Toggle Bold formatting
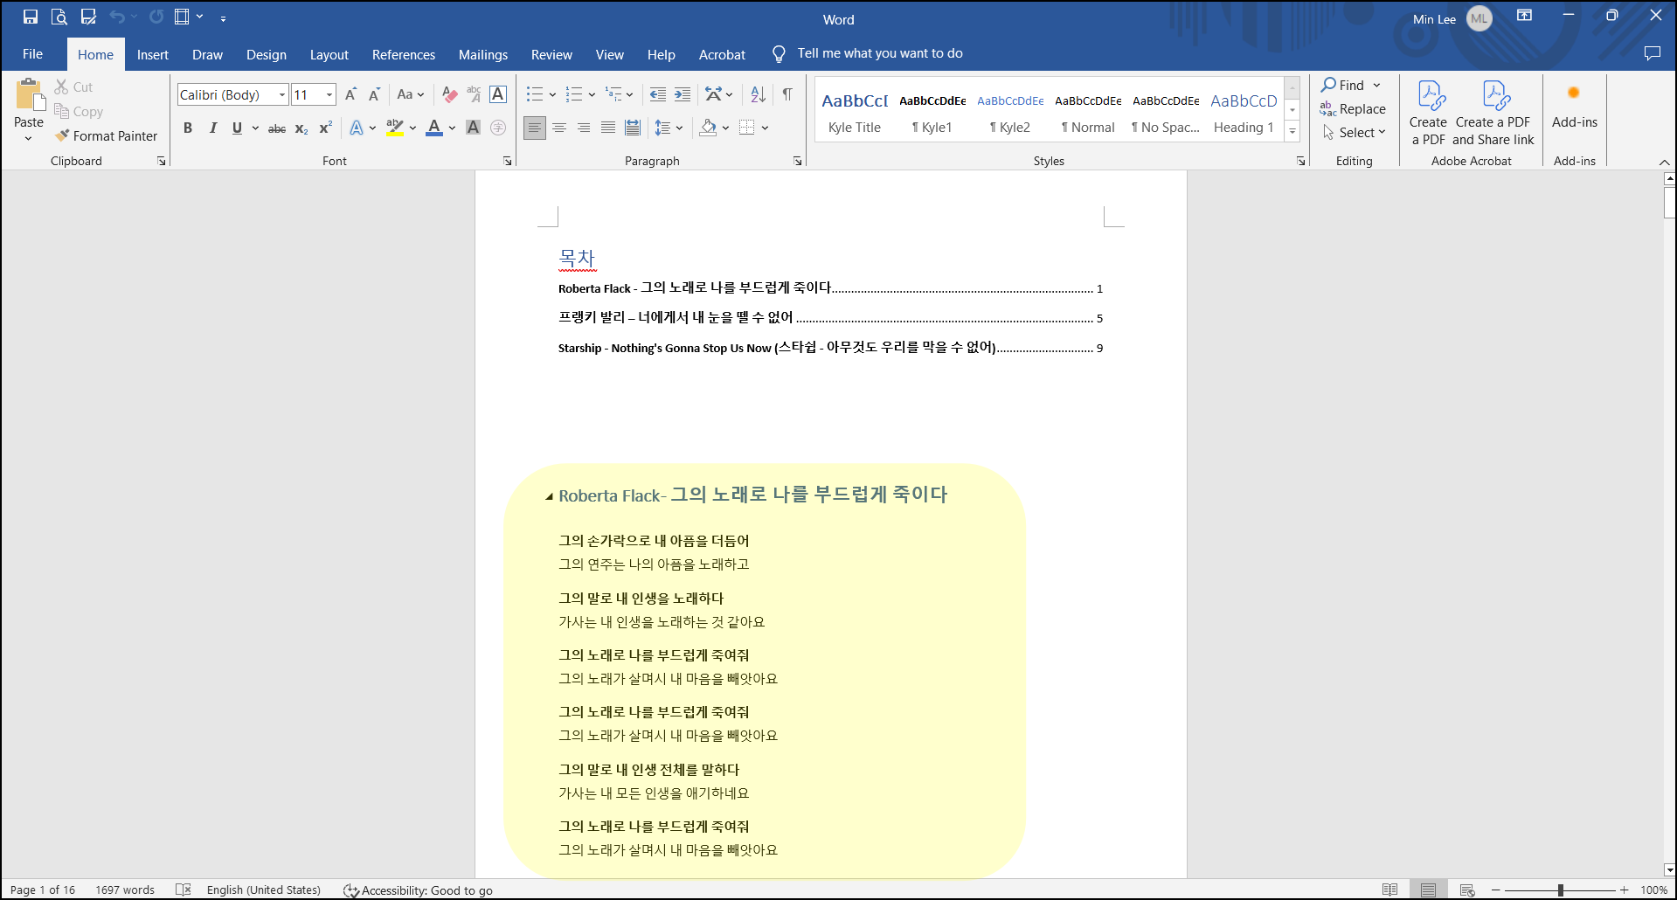The image size is (1677, 900). [x=188, y=128]
